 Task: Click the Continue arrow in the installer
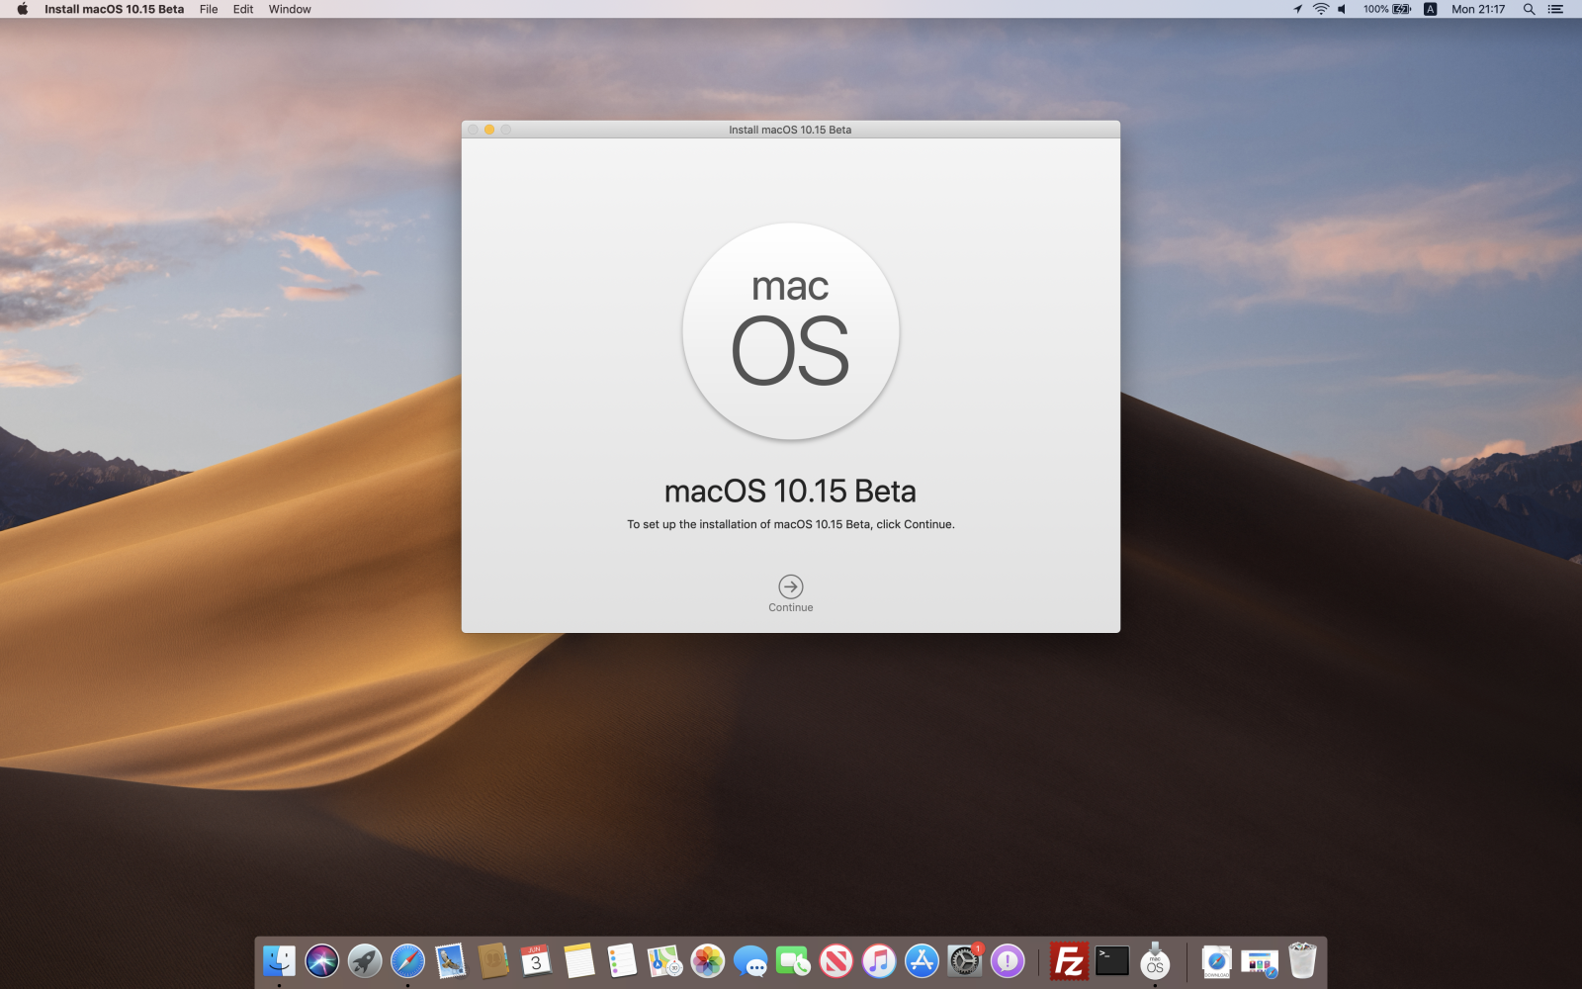coord(791,586)
